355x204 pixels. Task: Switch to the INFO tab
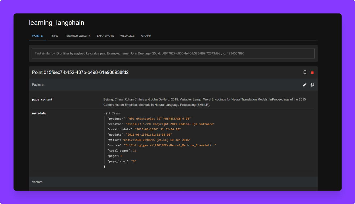(55, 36)
